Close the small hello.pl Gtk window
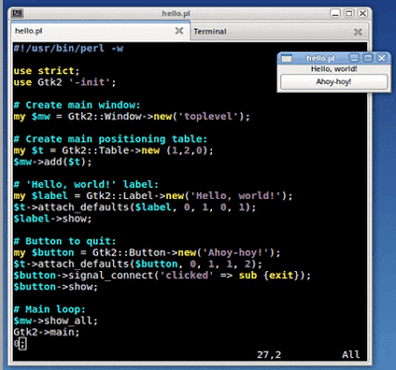 pyautogui.click(x=382, y=58)
